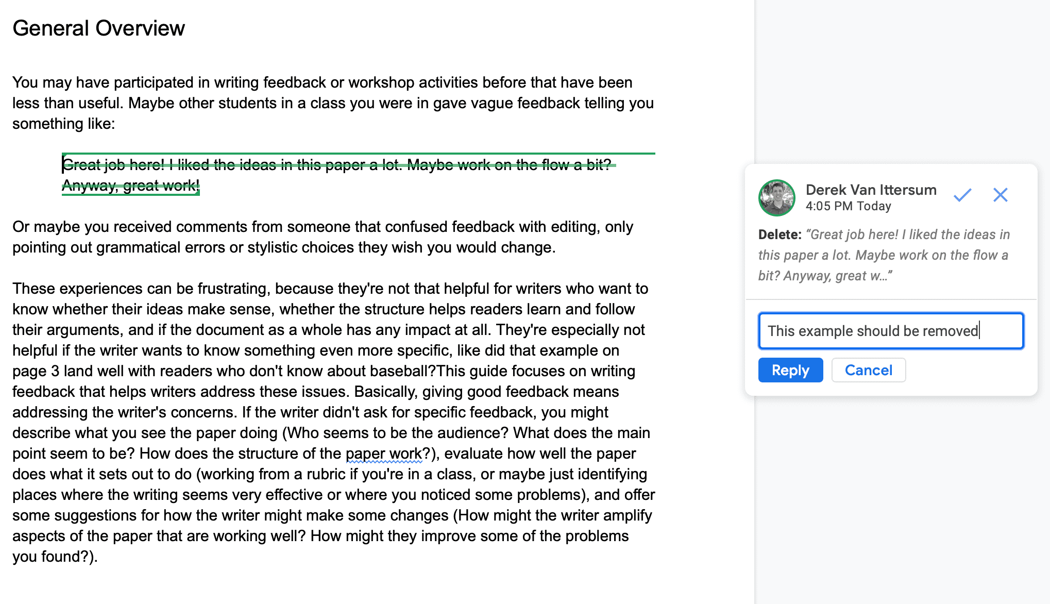This screenshot has width=1050, height=604.
Task: Select the italic quoted text in the suggestion card
Action: coord(884,255)
